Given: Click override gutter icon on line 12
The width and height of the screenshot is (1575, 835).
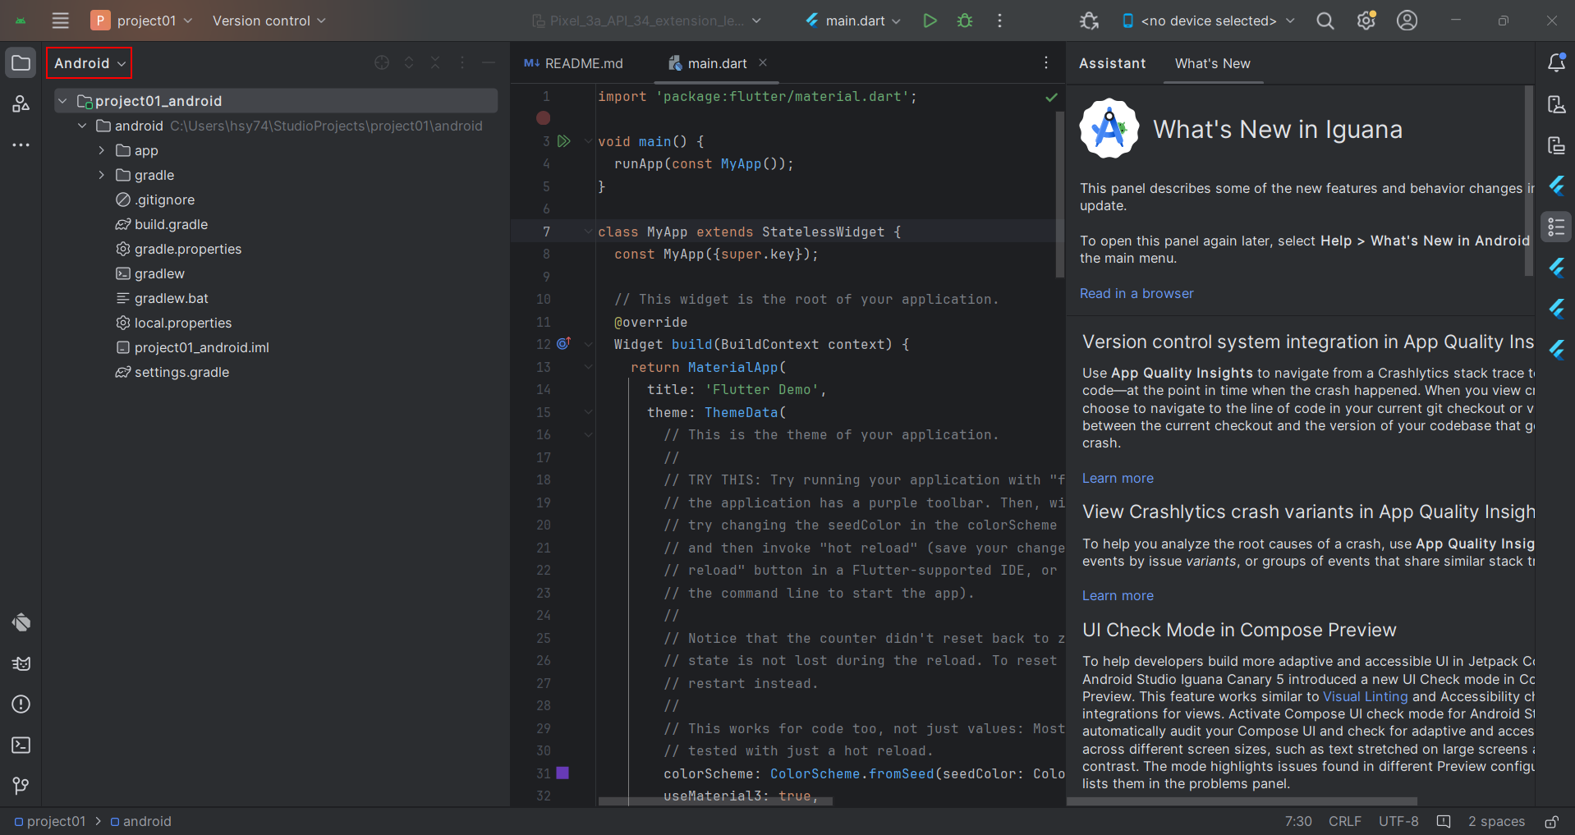Looking at the screenshot, I should [x=563, y=344].
